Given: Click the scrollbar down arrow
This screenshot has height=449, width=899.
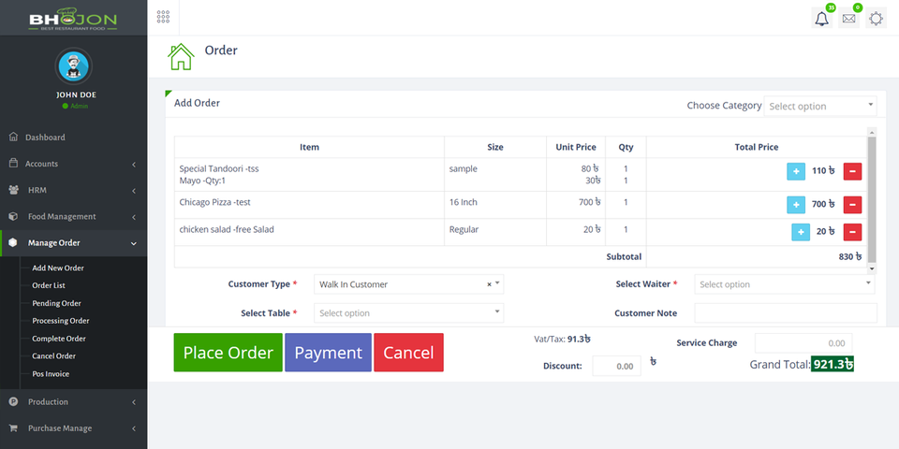Looking at the screenshot, I should pyautogui.click(x=872, y=268).
